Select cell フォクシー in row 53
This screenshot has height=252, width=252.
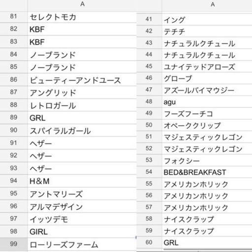(x=207, y=160)
